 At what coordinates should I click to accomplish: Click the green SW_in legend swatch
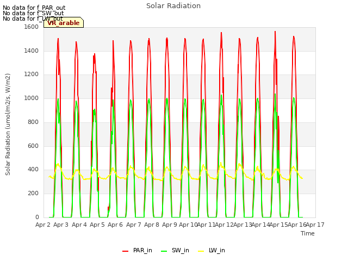(164, 251)
